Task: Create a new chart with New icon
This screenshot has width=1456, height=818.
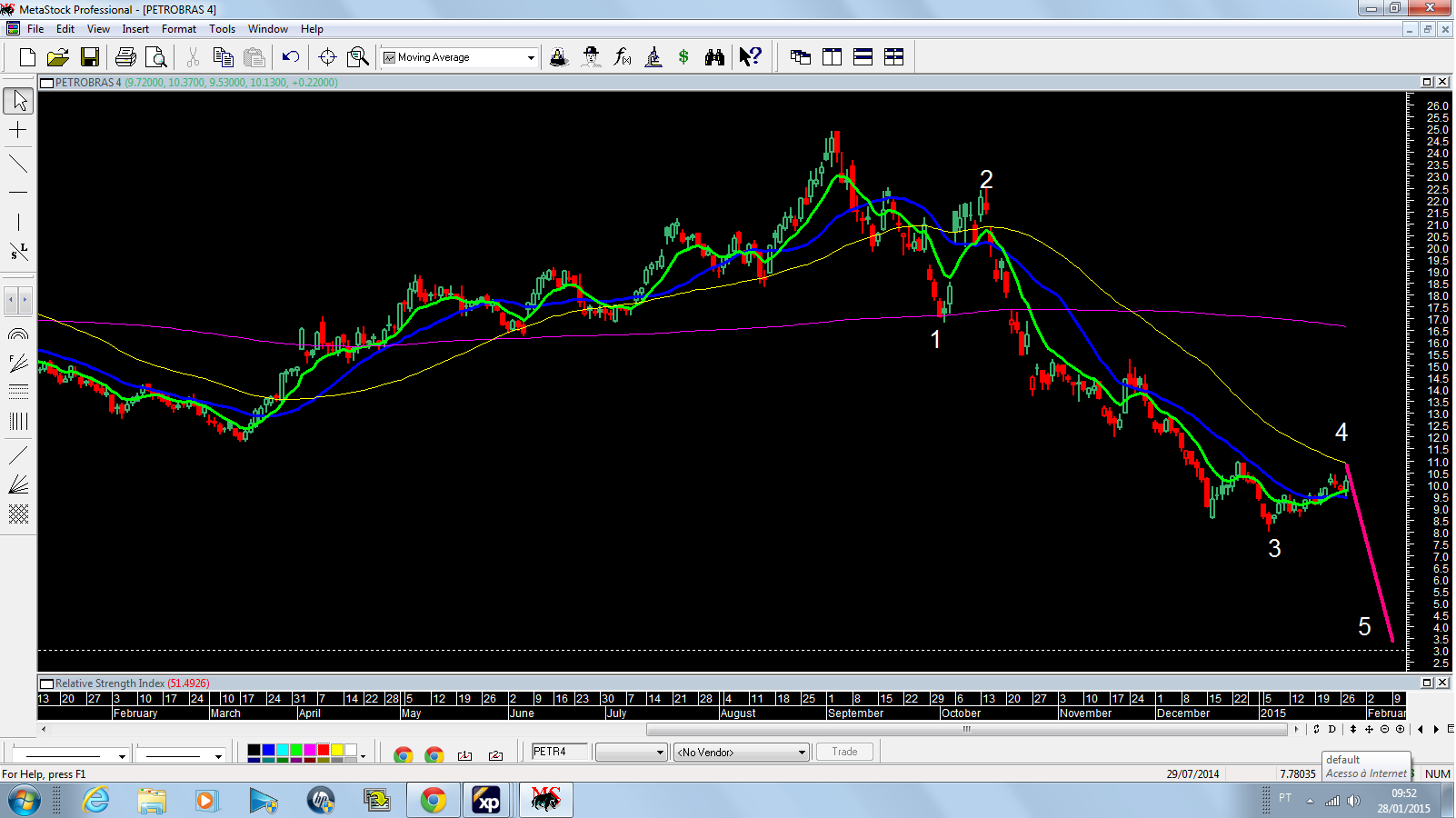Action: click(x=27, y=57)
